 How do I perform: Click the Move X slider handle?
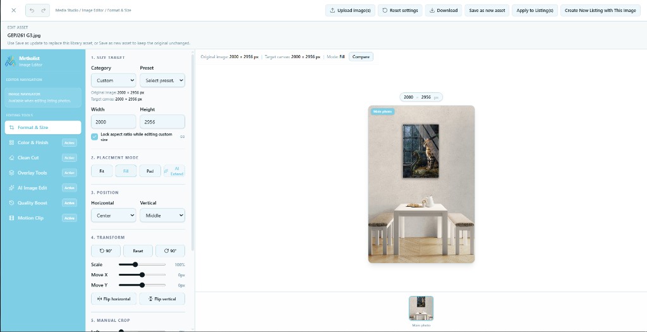(x=142, y=275)
